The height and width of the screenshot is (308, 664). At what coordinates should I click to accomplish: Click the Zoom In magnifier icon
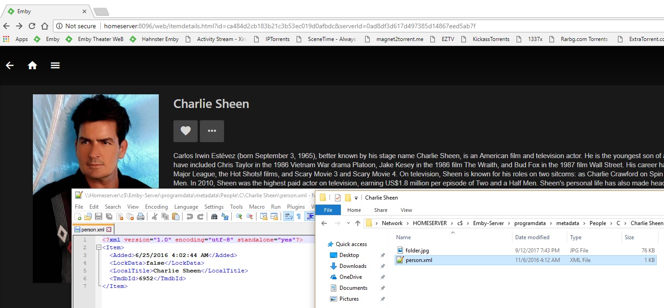pyautogui.click(x=239, y=216)
